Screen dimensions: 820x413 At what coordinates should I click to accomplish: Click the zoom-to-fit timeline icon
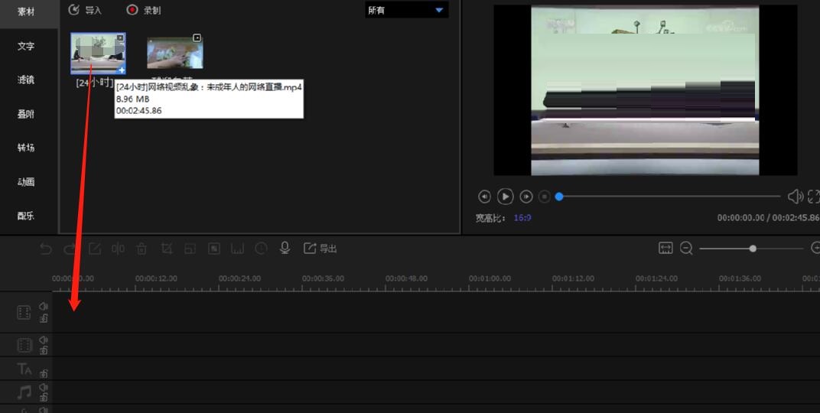[x=665, y=248]
